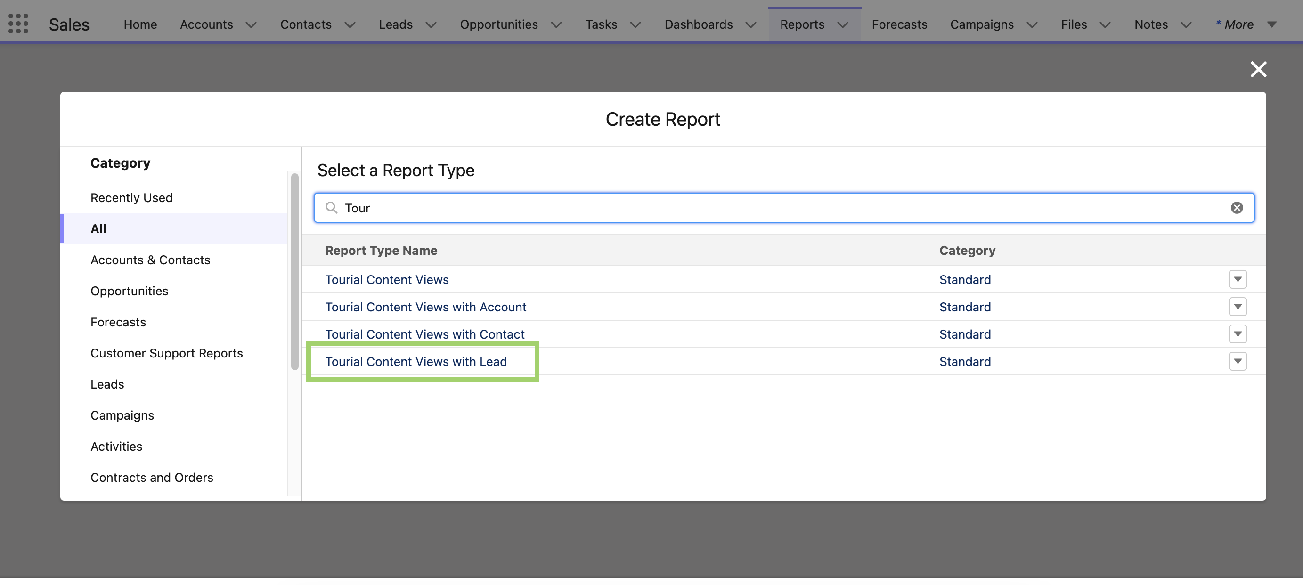
Task: Select Tourial Content Views with Lead
Action: pos(415,362)
